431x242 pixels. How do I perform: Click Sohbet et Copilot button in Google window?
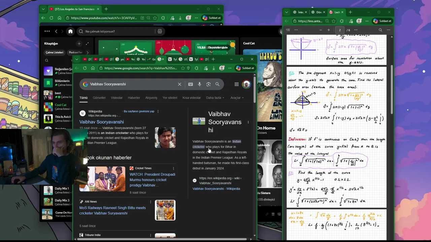pyautogui.click(x=245, y=68)
